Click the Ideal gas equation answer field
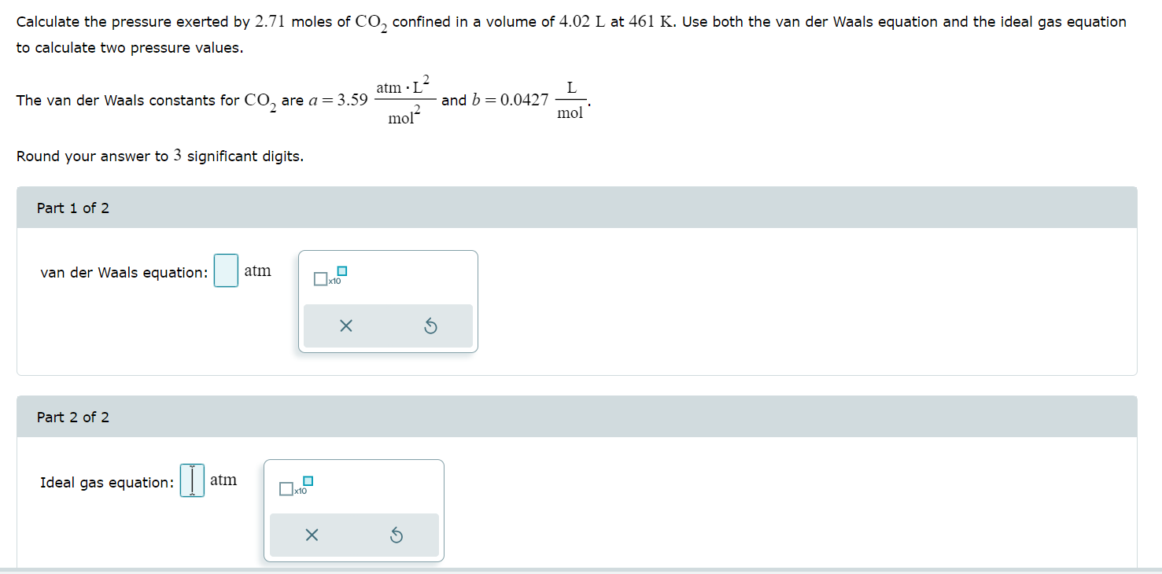 click(x=191, y=480)
